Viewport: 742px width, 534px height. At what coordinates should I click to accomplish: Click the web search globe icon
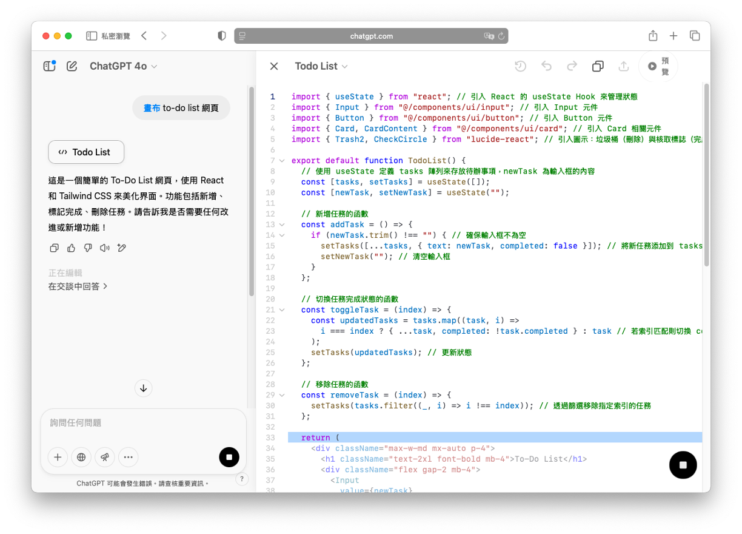81,457
